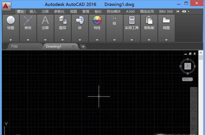Open the AutoCAD application menu logo
Viewport: 205px width, 135px height.
[6, 5]
